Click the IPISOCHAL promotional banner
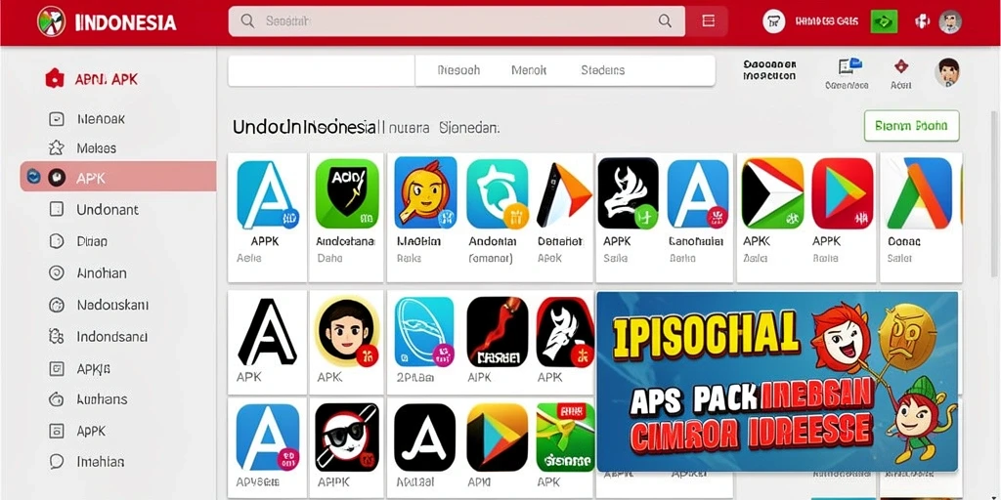The height and width of the screenshot is (500, 1001). pos(777,382)
